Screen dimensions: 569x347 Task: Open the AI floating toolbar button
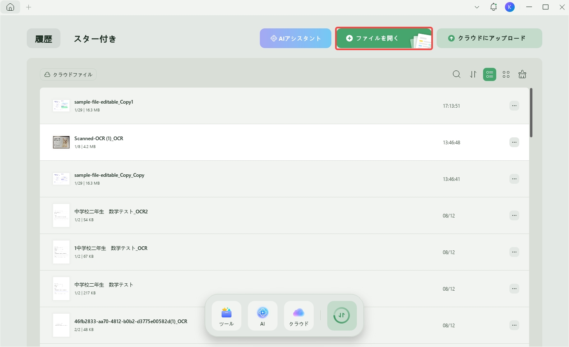pyautogui.click(x=263, y=316)
